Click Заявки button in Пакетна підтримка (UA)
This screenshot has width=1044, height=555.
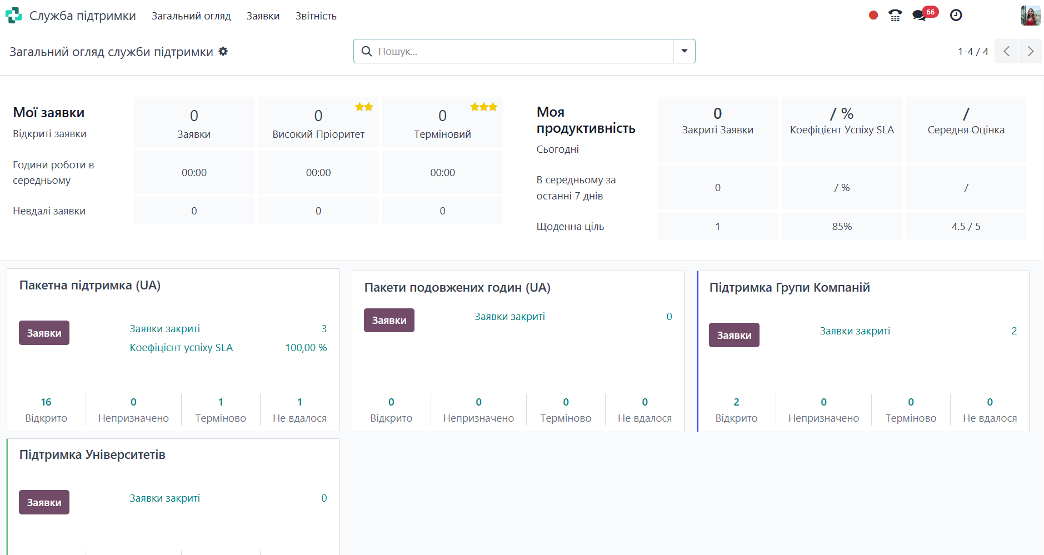[44, 333]
